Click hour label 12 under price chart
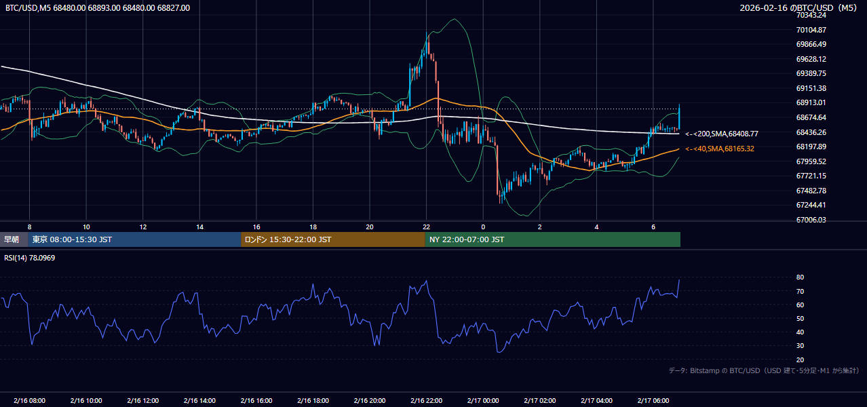867x407 pixels. point(143,227)
